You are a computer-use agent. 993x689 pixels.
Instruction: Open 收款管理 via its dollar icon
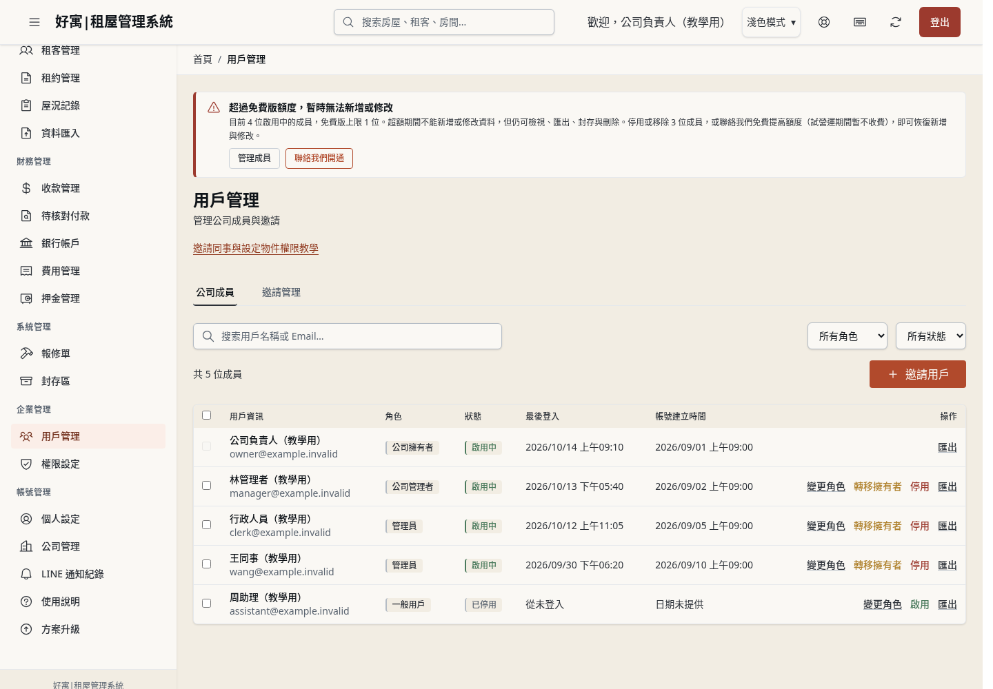[x=26, y=188]
